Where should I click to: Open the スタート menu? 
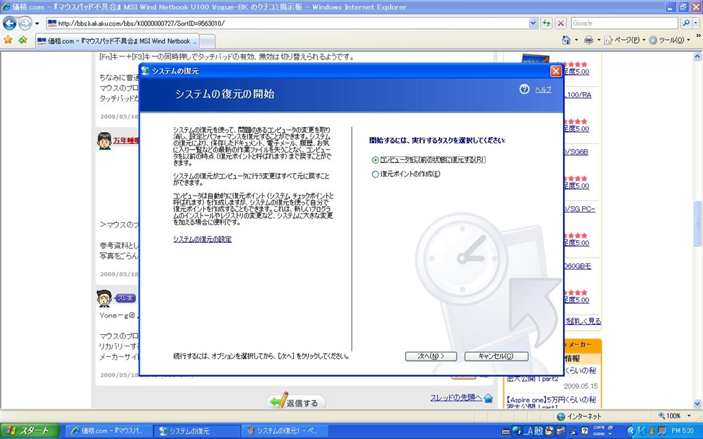[x=30, y=431]
